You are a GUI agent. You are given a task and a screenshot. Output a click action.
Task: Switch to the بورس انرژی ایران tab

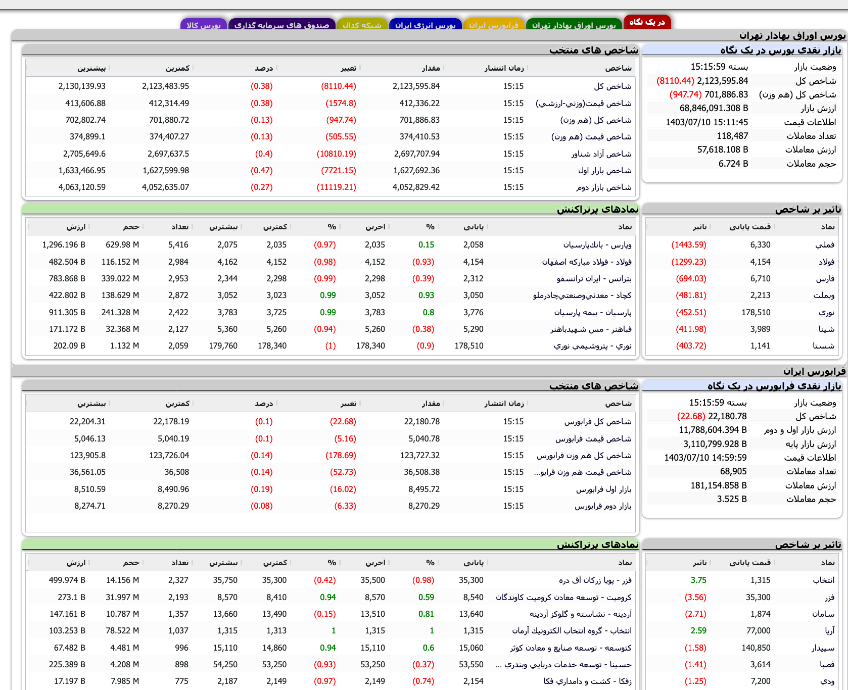pos(426,24)
